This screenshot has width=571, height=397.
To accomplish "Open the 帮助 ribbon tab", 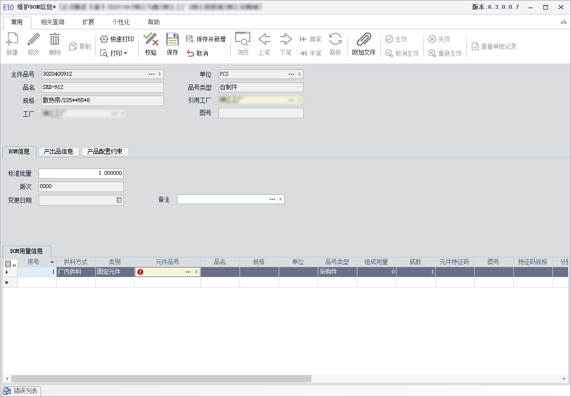I will (x=154, y=22).
